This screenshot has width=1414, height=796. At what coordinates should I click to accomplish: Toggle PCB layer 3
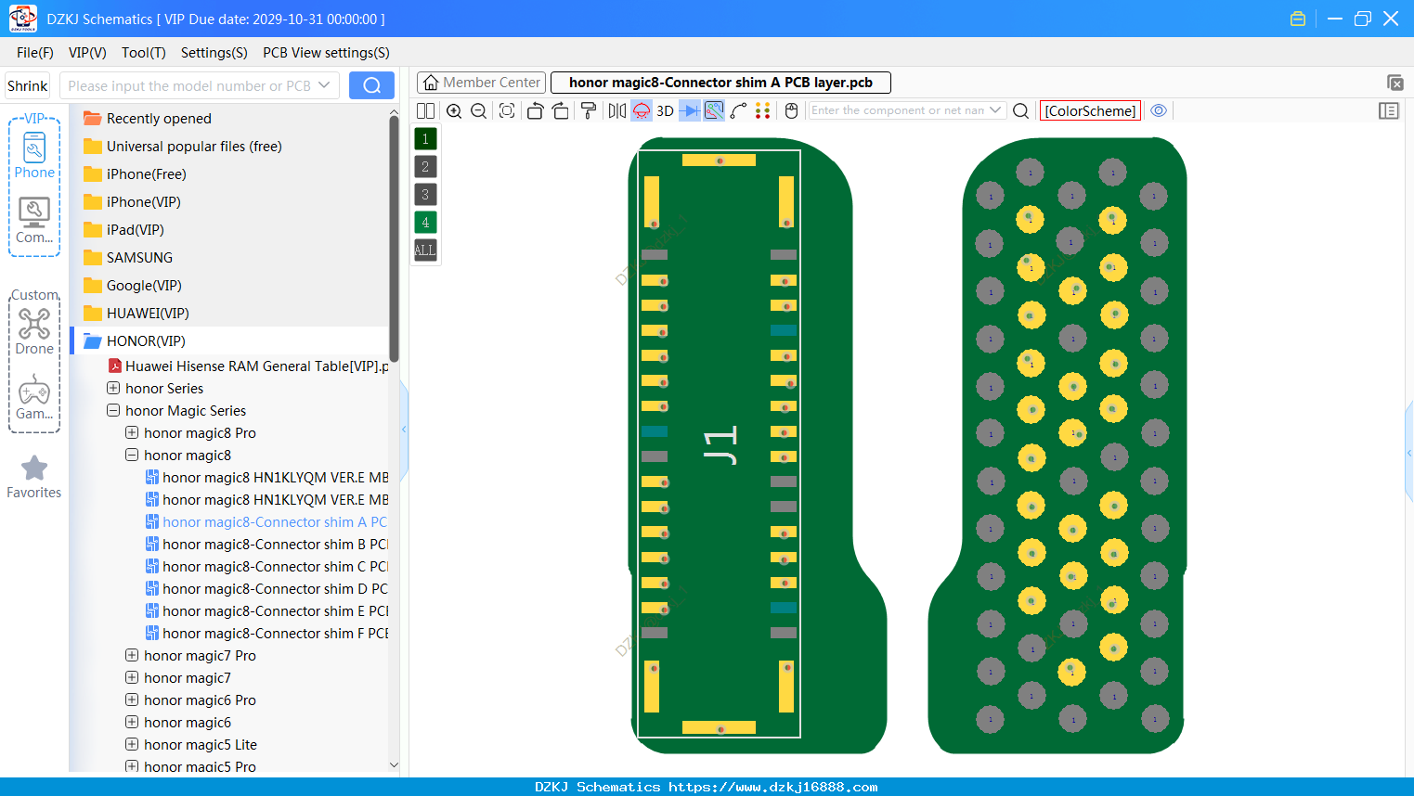coord(425,194)
